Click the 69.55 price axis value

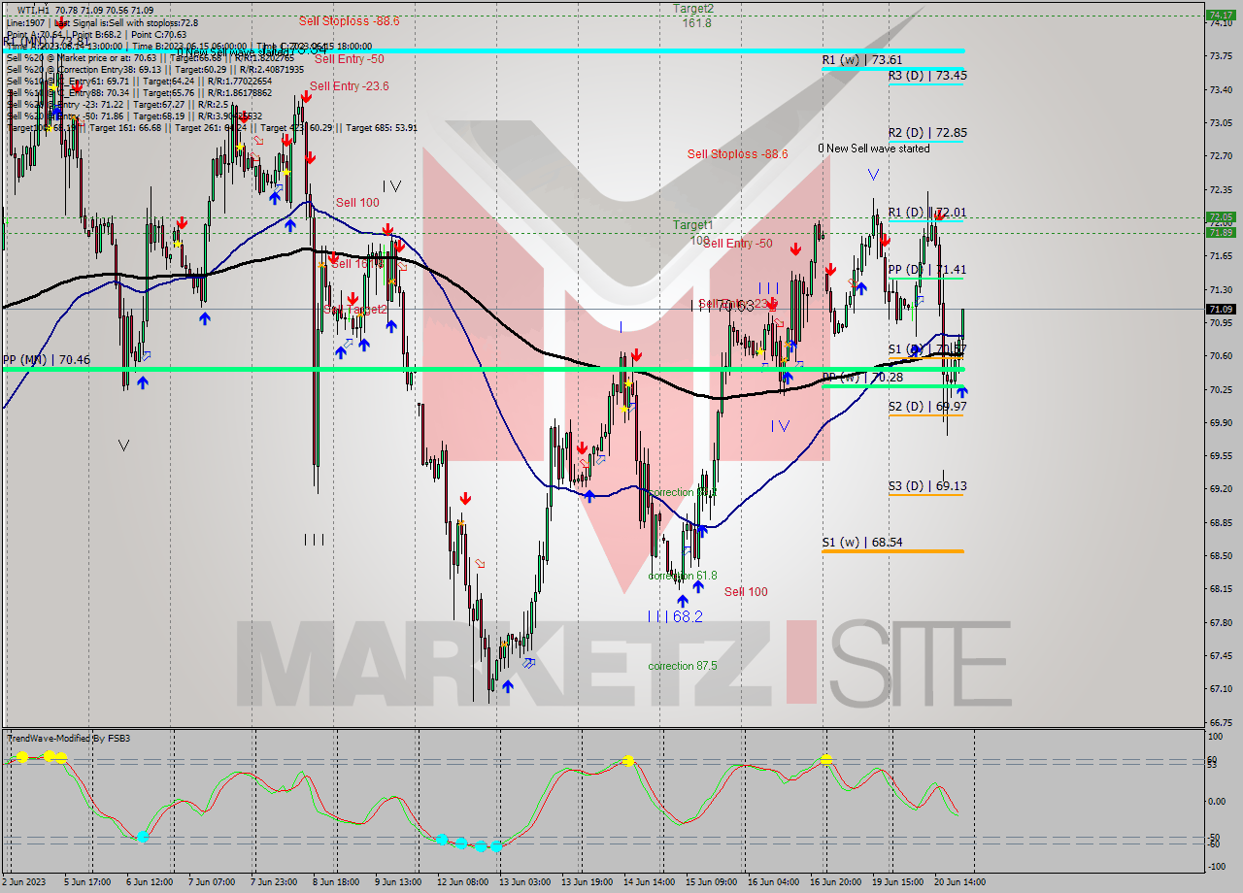click(x=1221, y=456)
